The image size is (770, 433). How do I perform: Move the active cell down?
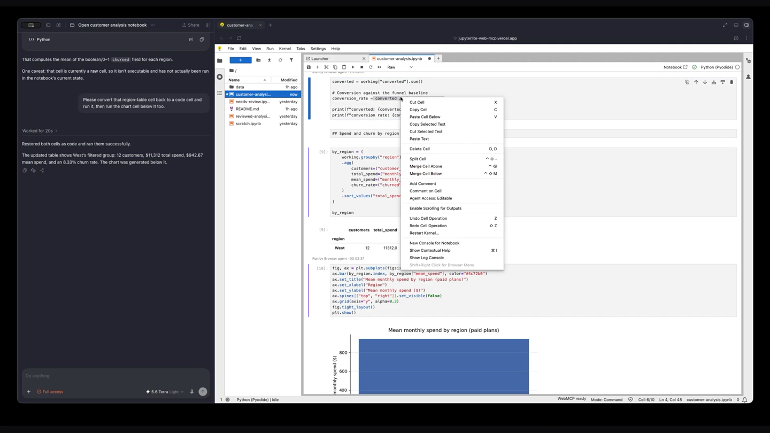705,82
